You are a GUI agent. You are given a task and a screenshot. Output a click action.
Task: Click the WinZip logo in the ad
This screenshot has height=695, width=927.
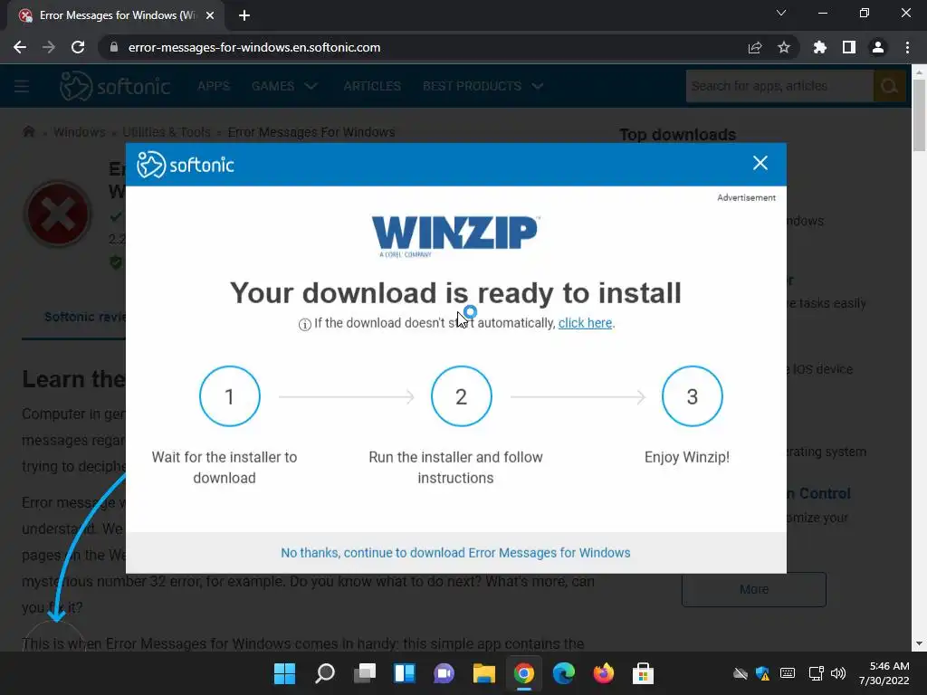click(x=455, y=236)
